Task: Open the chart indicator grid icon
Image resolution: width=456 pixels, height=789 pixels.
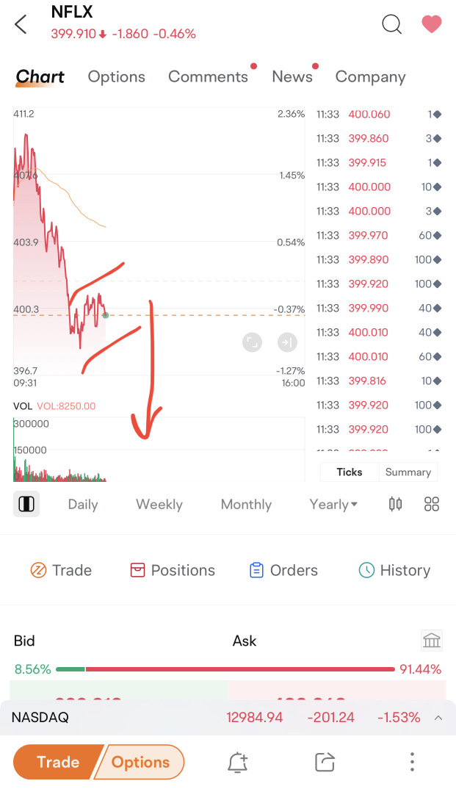Action: pyautogui.click(x=432, y=504)
